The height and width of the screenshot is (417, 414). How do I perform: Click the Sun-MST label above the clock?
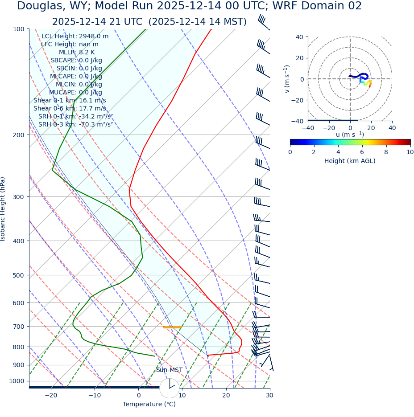[x=169, y=370]
